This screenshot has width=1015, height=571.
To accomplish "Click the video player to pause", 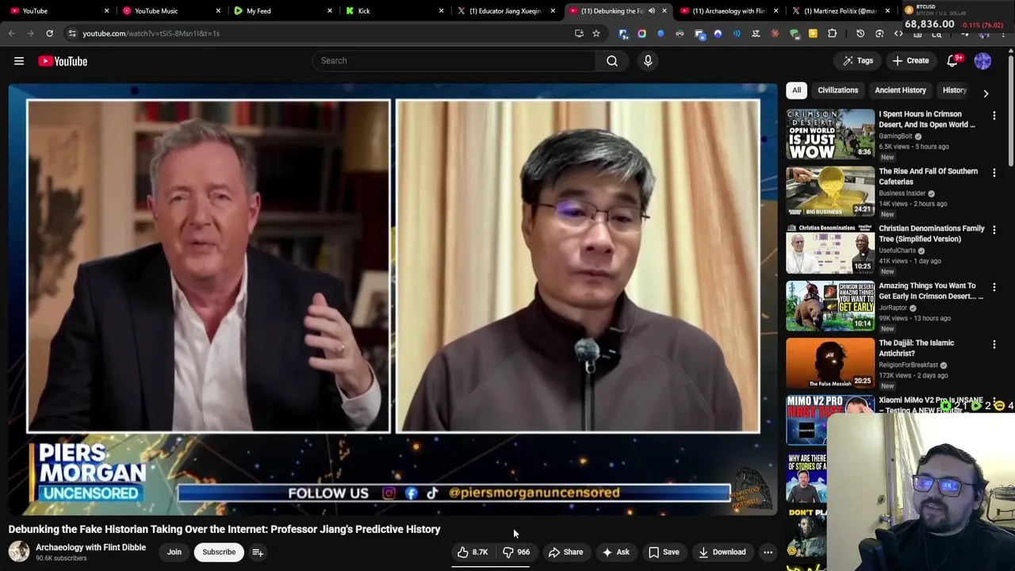I will pyautogui.click(x=393, y=299).
